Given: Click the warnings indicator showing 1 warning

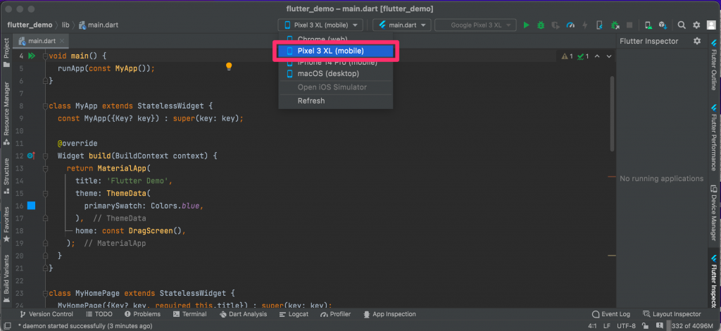Looking at the screenshot, I should click(x=567, y=56).
